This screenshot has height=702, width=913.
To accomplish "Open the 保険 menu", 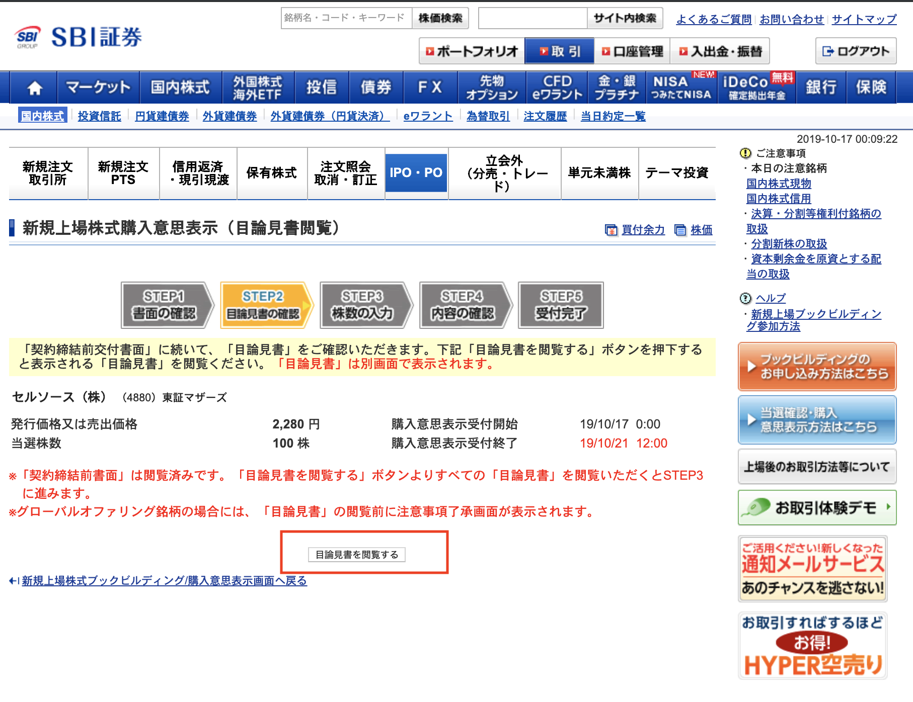I will pyautogui.click(x=871, y=87).
